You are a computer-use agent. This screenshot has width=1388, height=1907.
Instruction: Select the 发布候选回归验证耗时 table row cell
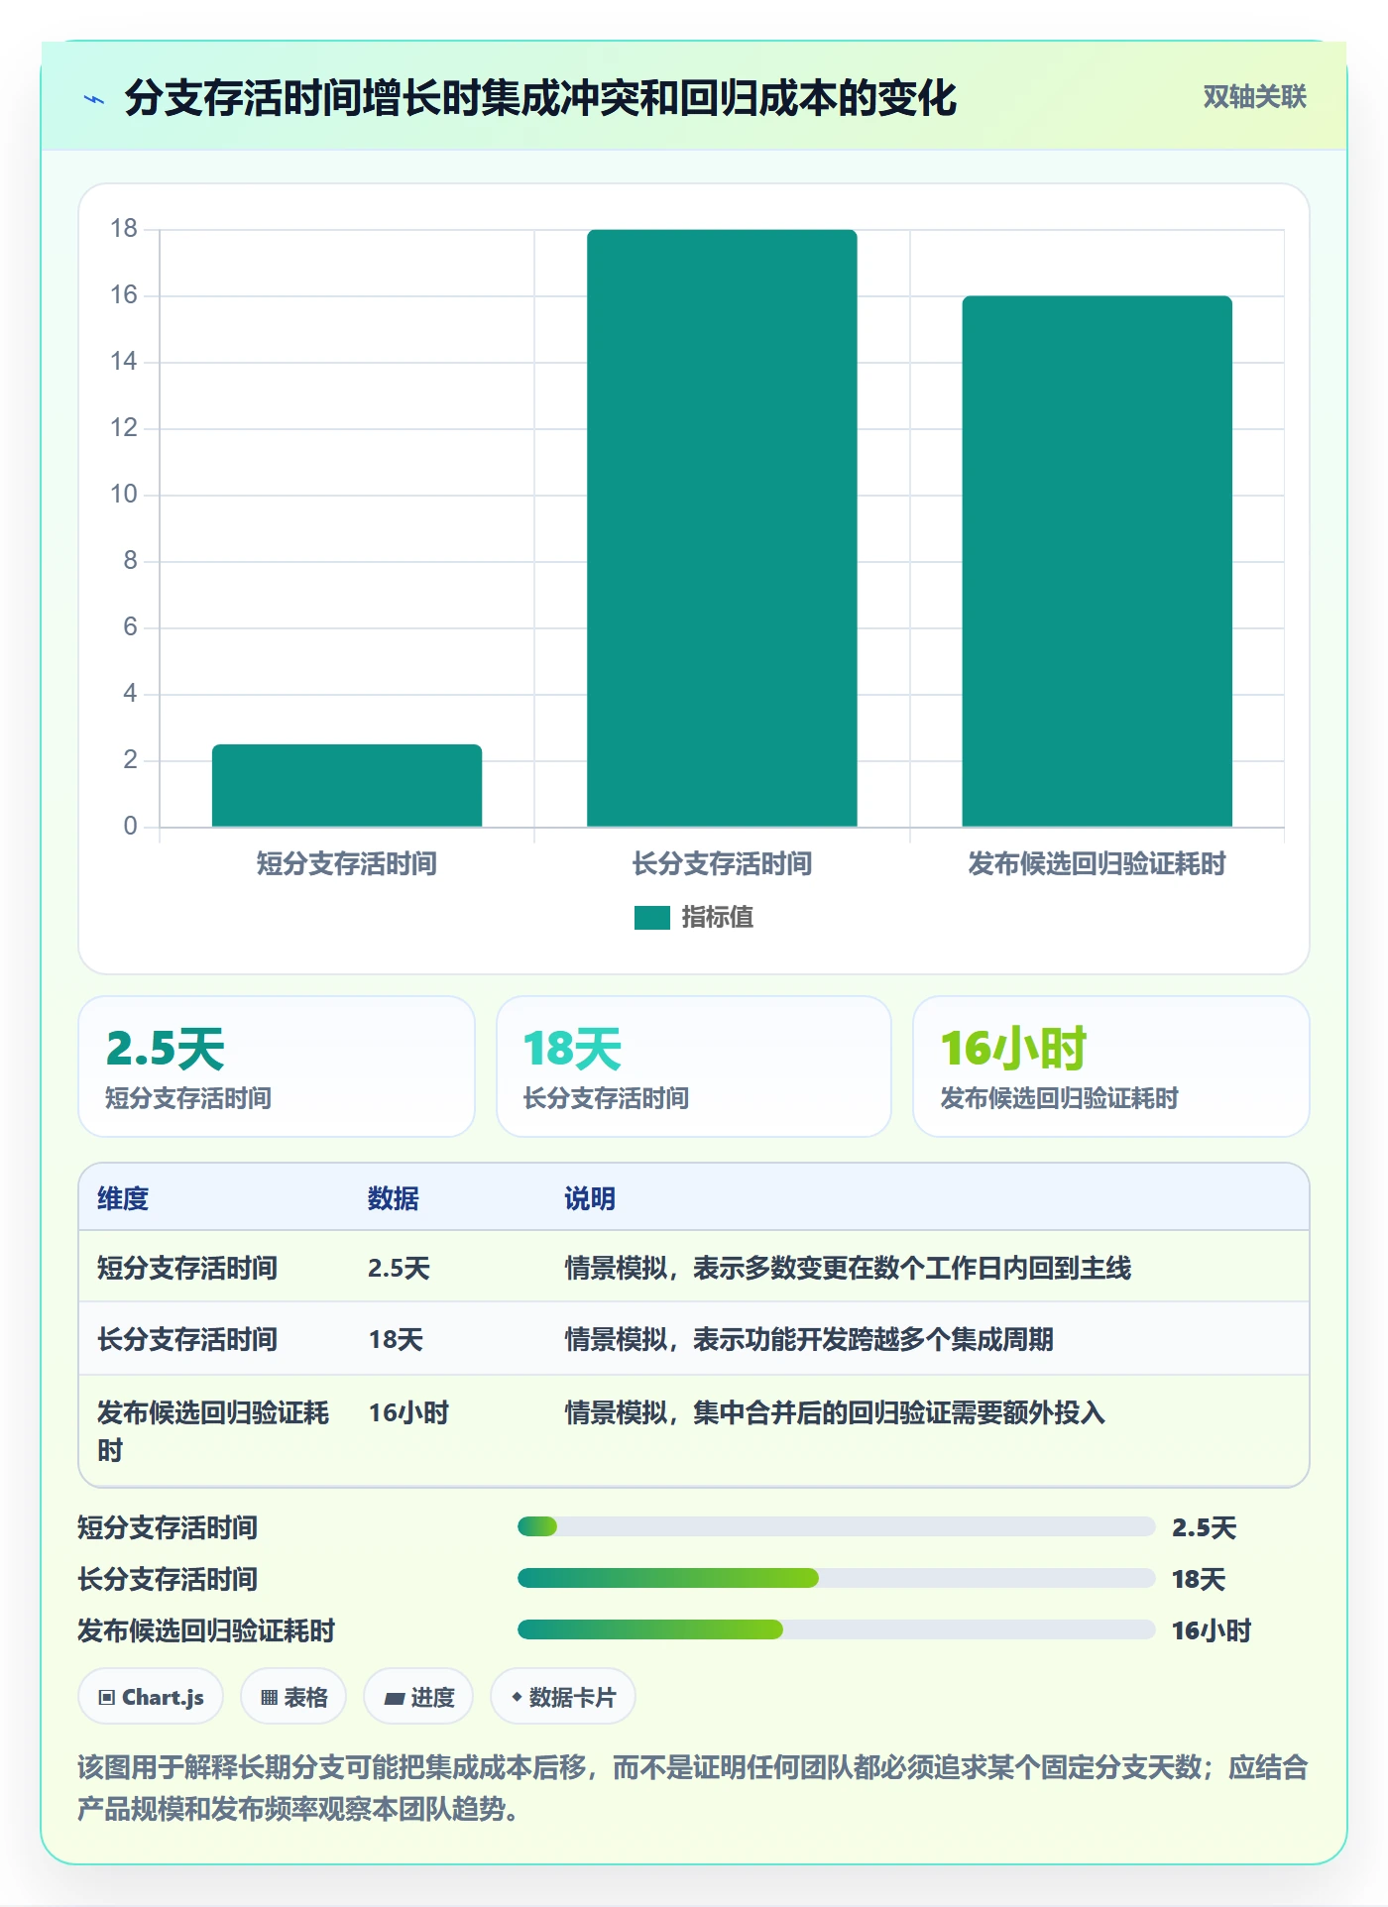pyautogui.click(x=213, y=1431)
